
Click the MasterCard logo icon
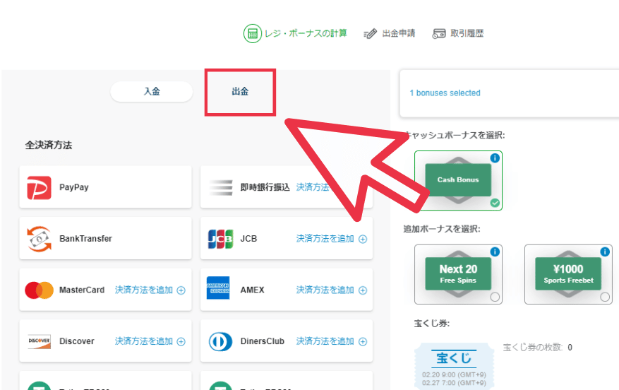click(39, 290)
